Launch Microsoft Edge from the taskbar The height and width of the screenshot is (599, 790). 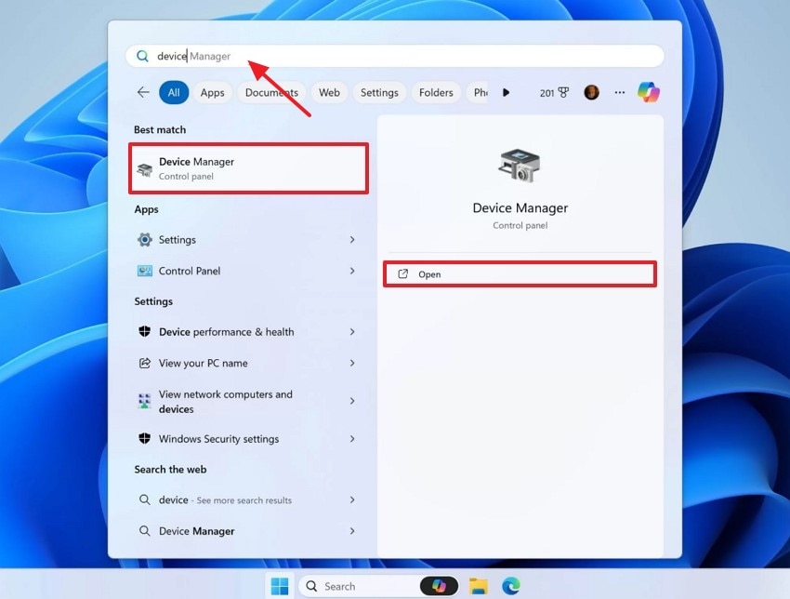click(511, 586)
